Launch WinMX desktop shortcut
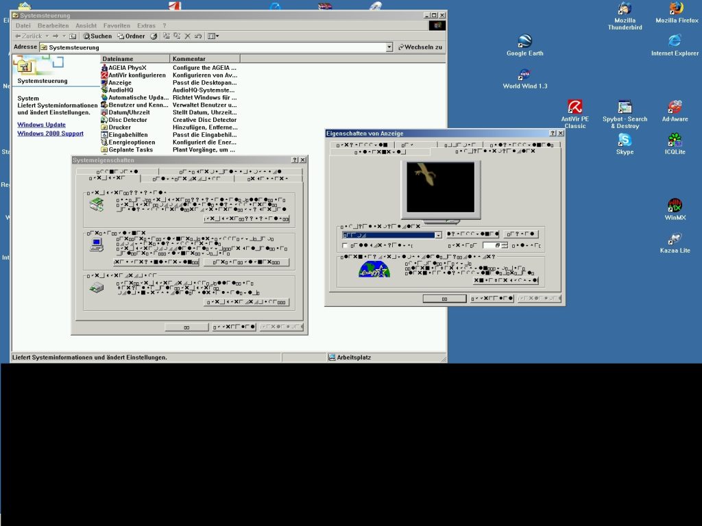 tap(675, 210)
